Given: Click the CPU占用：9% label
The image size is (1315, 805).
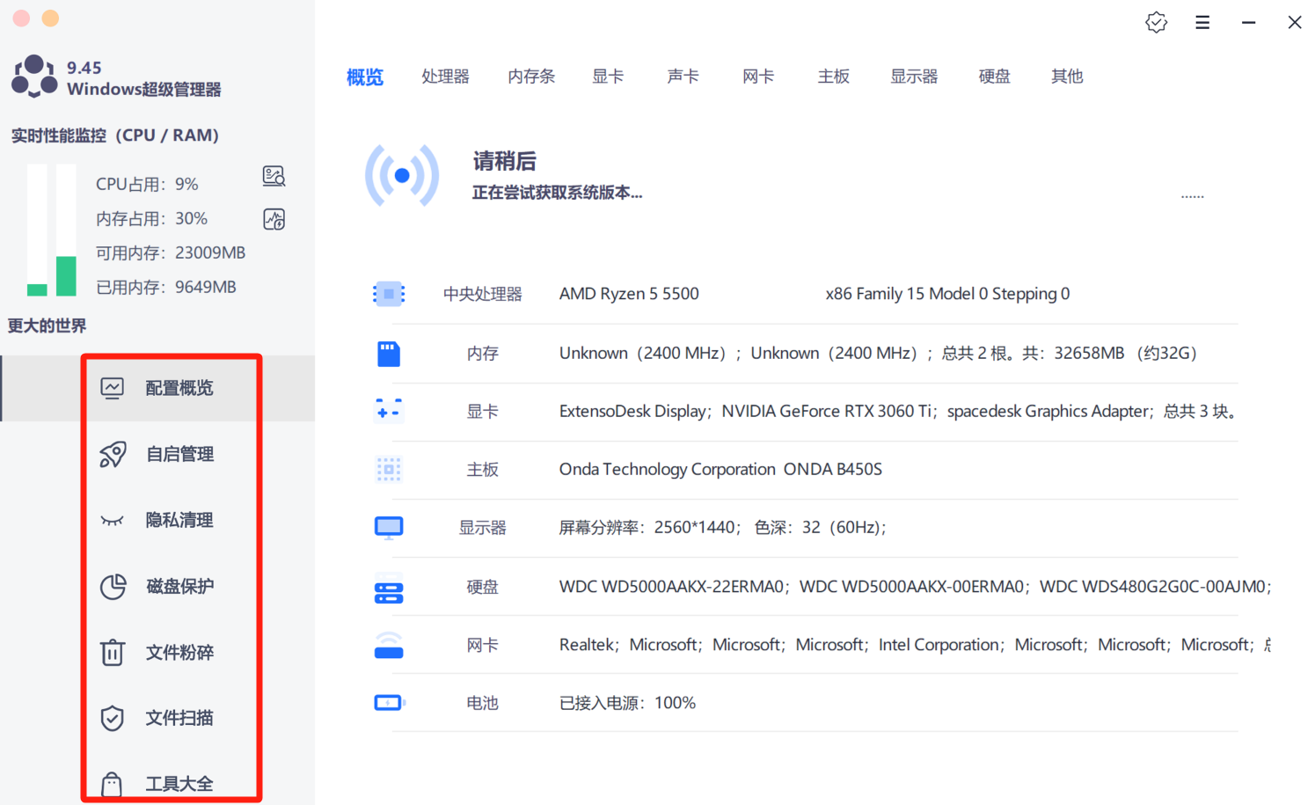Looking at the screenshot, I should pyautogui.click(x=147, y=185).
